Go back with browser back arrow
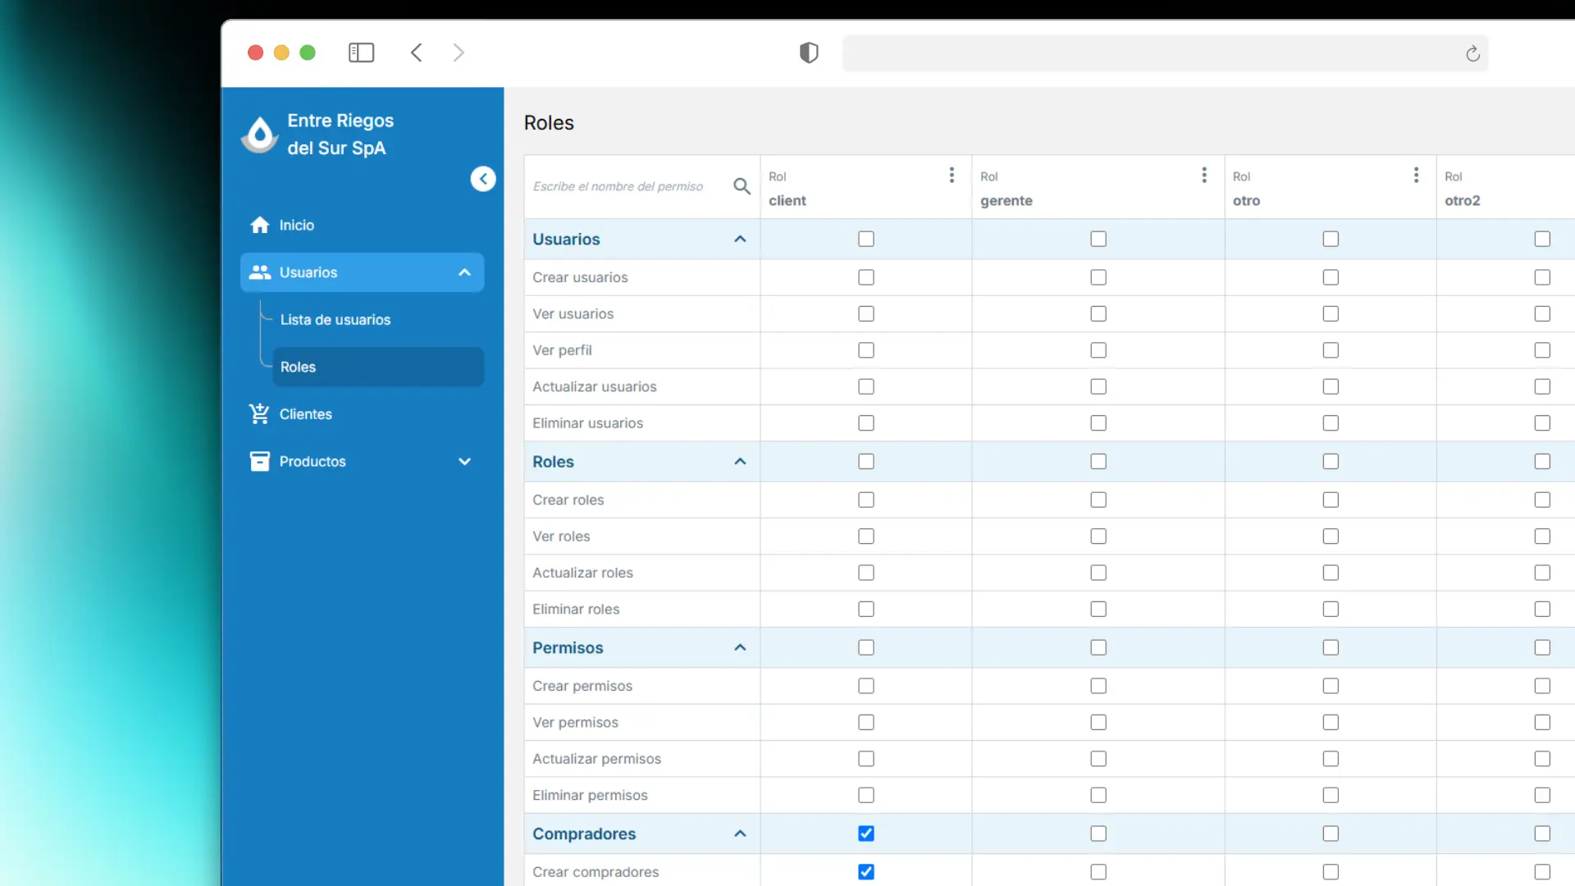 point(417,53)
